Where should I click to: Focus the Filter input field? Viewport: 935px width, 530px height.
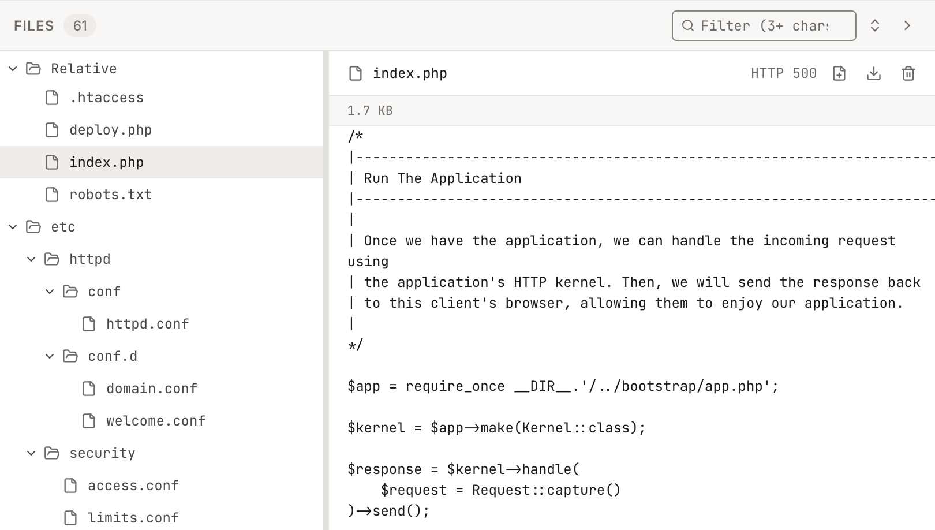764,25
